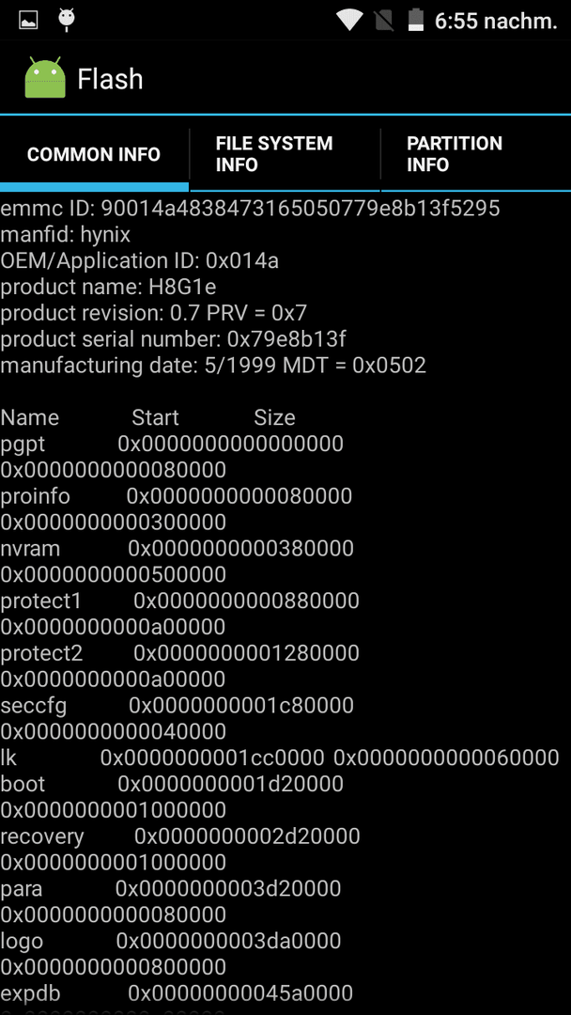Switch to the COMMON INFO tab
This screenshot has width=571, height=1015.
(94, 154)
